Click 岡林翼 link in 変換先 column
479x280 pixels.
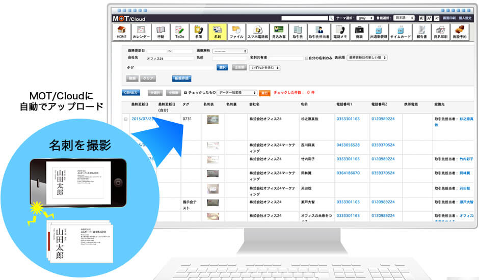pos(465,173)
